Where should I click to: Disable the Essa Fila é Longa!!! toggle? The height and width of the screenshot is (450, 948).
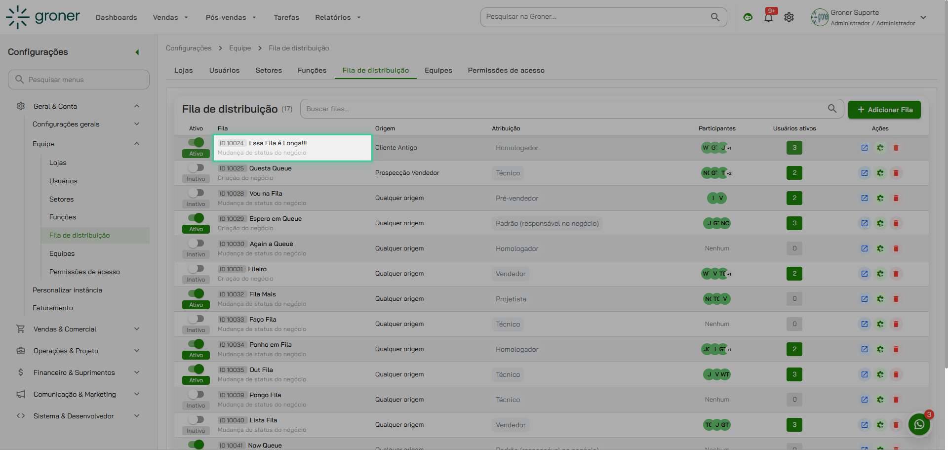196,143
